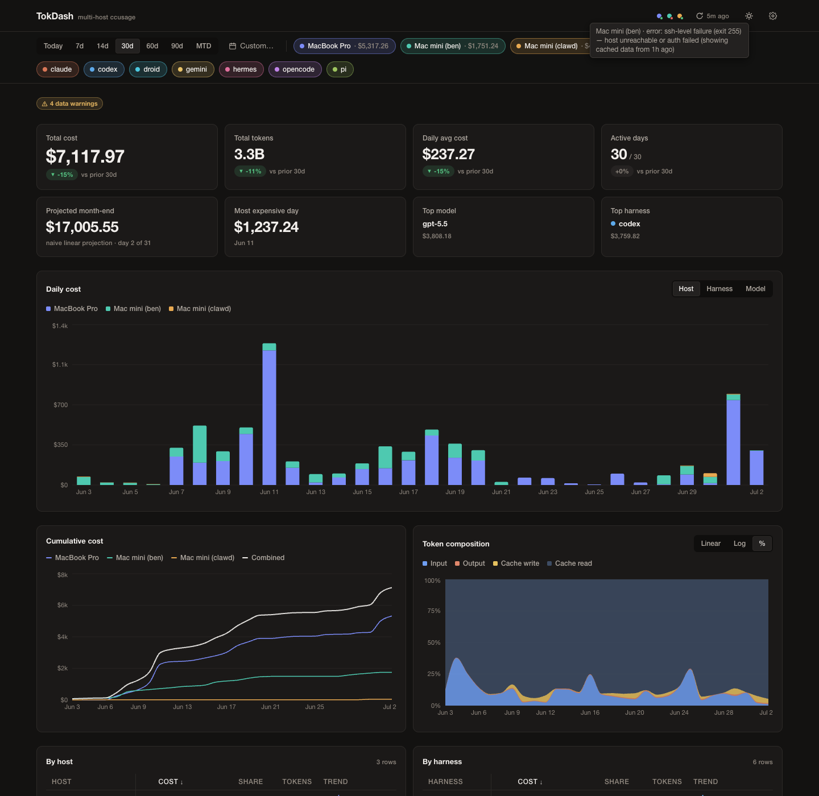The height and width of the screenshot is (796, 819).
Task: Toggle the hermes harness filter
Action: [241, 69]
